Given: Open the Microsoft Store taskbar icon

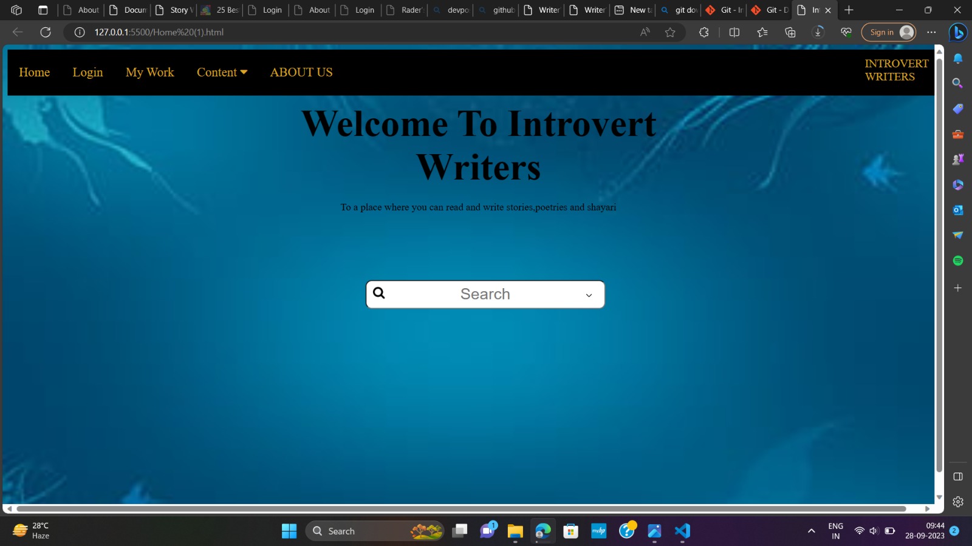Looking at the screenshot, I should pos(570,531).
